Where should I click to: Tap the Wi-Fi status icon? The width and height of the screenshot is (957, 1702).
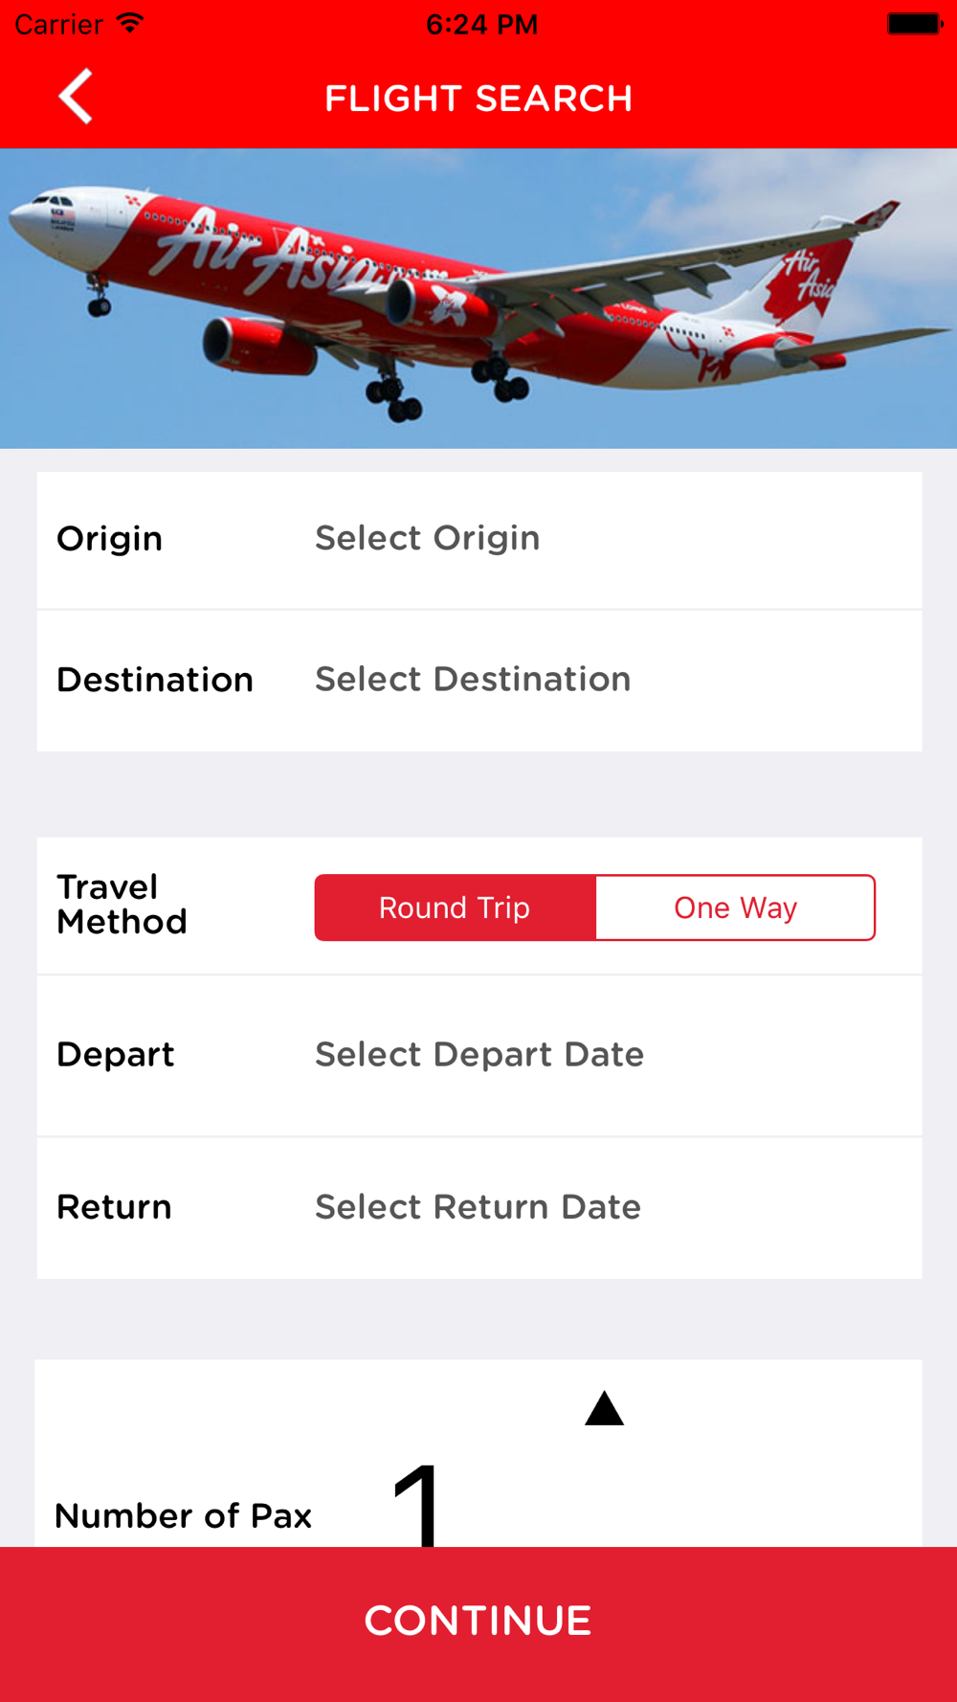(130, 24)
